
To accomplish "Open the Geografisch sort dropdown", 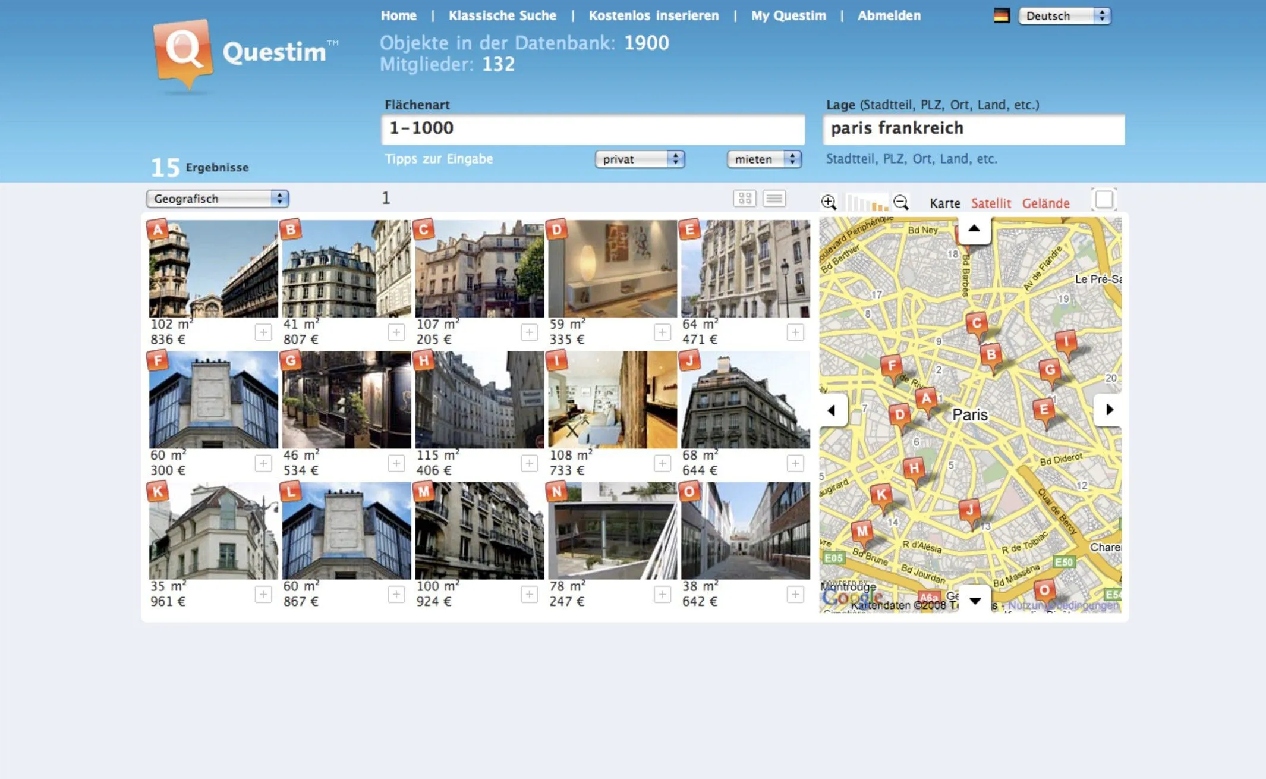I will click(x=218, y=199).
